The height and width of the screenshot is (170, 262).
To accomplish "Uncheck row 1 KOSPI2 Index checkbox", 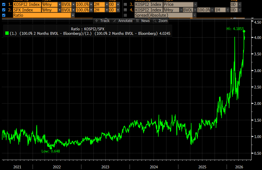I will pyautogui.click(x=4, y=4).
